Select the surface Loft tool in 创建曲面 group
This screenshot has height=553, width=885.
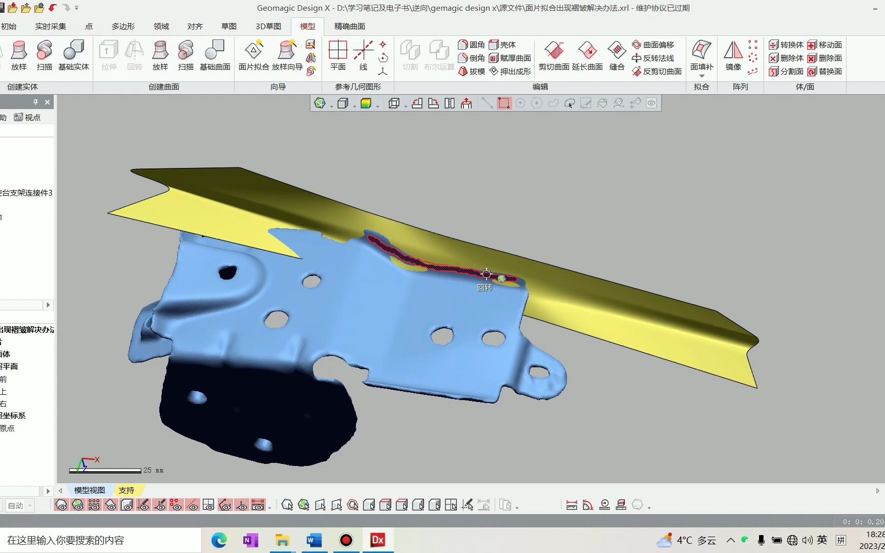tap(160, 55)
